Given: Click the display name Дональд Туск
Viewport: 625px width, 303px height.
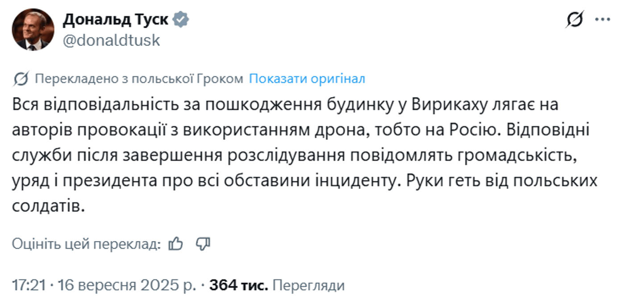Looking at the screenshot, I should tap(116, 19).
